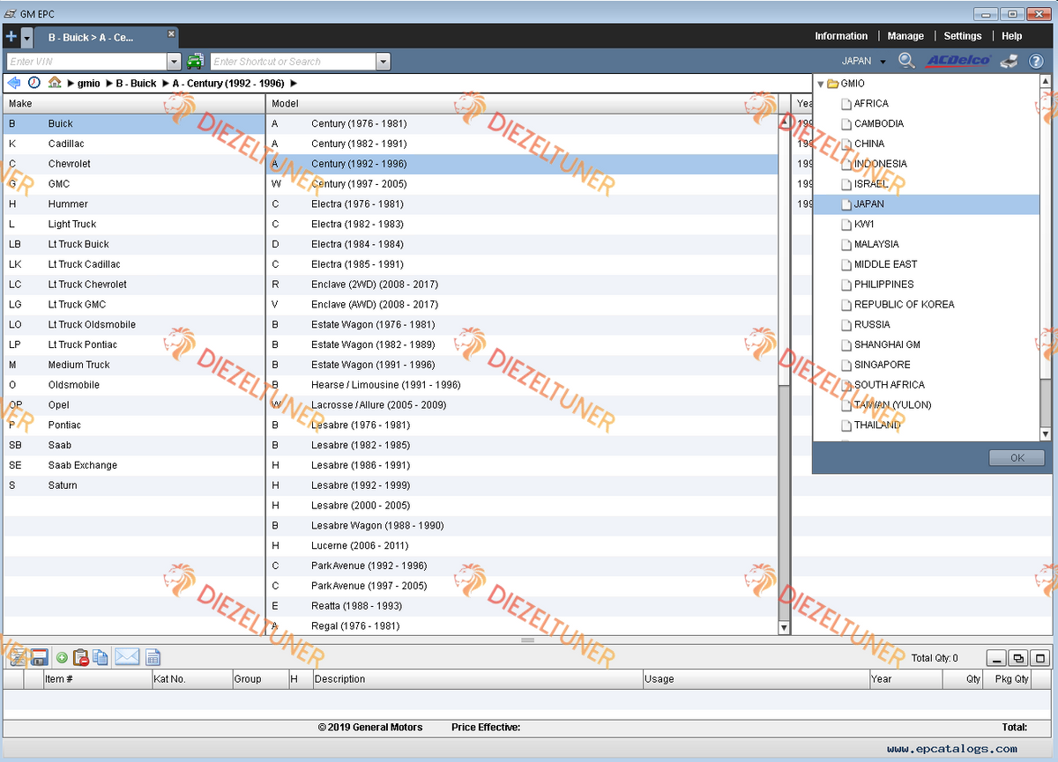Select Enclave (AWD) (2008 - 2017) model

(x=522, y=305)
